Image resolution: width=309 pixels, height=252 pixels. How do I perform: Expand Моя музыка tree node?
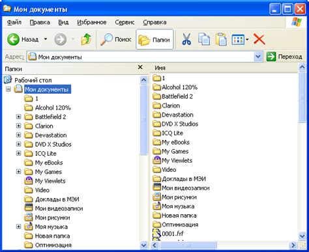[x=19, y=227]
